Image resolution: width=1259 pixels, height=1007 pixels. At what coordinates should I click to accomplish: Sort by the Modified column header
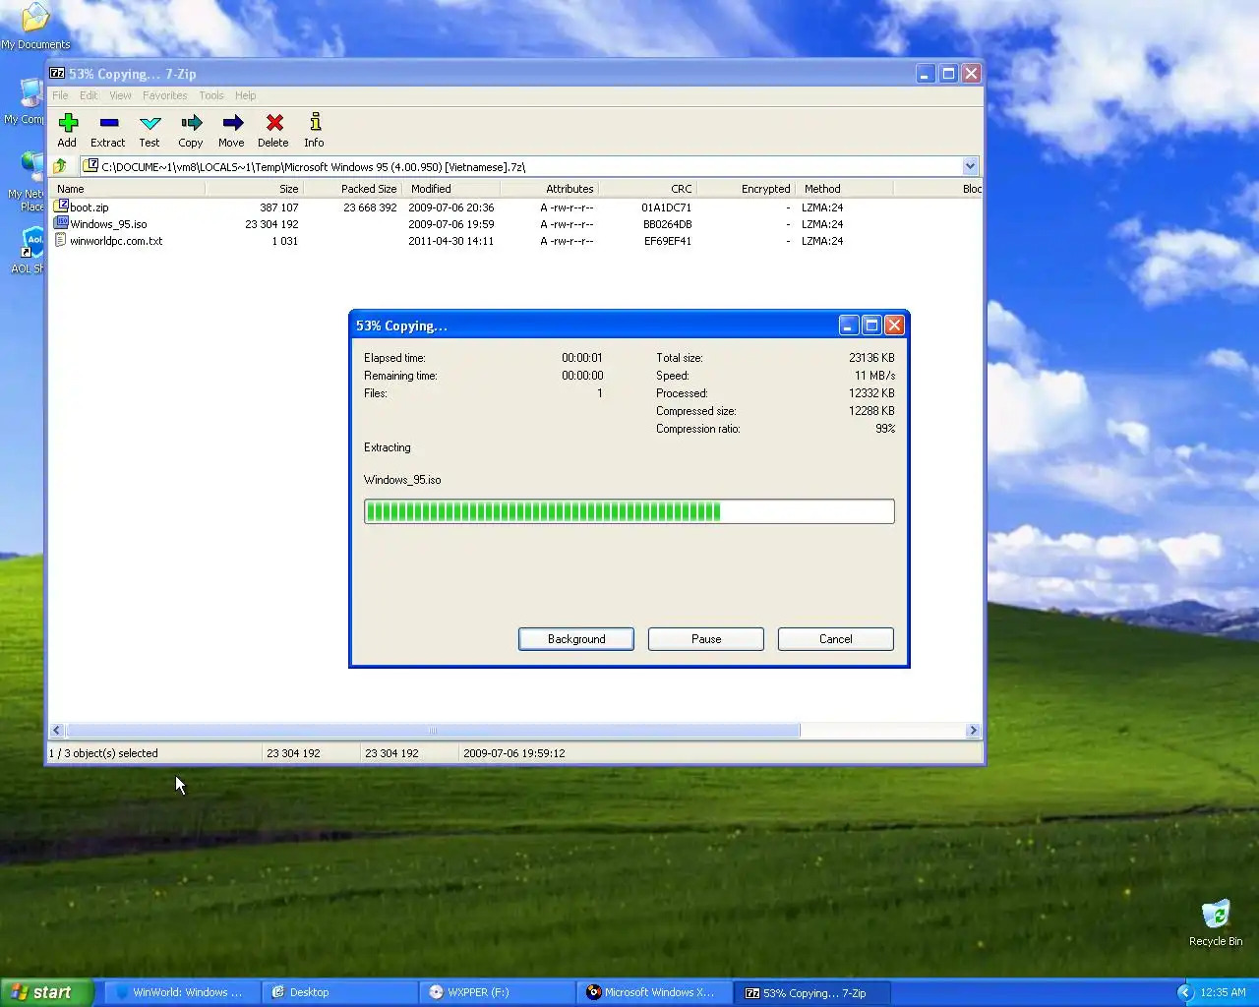452,189
